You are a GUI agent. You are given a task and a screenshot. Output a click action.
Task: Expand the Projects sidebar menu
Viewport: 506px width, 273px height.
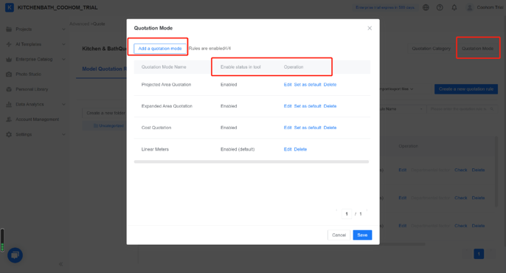click(63, 29)
